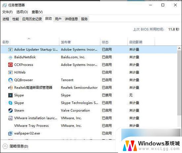Click the wallpaper32.exe icon
The height and width of the screenshot is (153, 182).
tap(10, 133)
